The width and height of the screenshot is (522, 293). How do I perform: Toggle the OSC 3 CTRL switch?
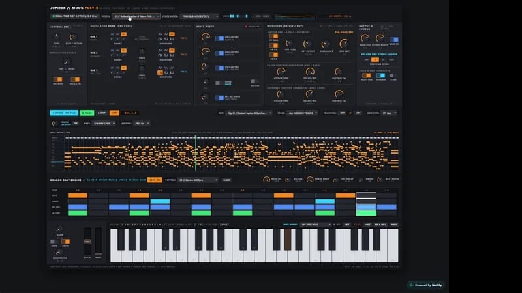point(75,79)
